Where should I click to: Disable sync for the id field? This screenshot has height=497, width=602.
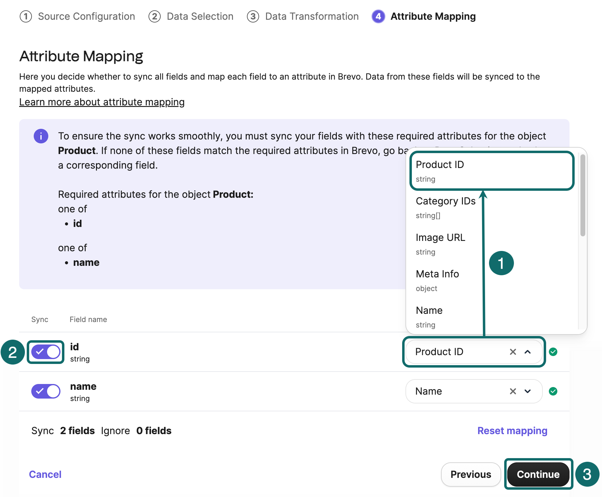46,352
